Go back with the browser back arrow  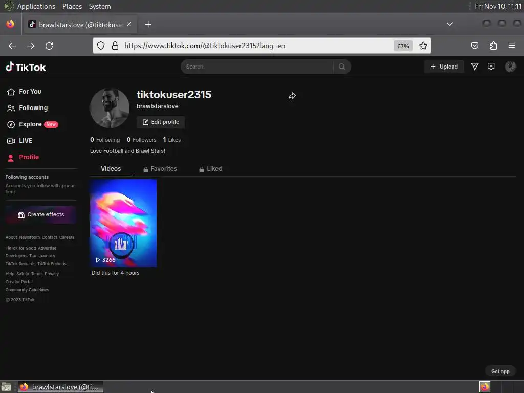point(12,46)
